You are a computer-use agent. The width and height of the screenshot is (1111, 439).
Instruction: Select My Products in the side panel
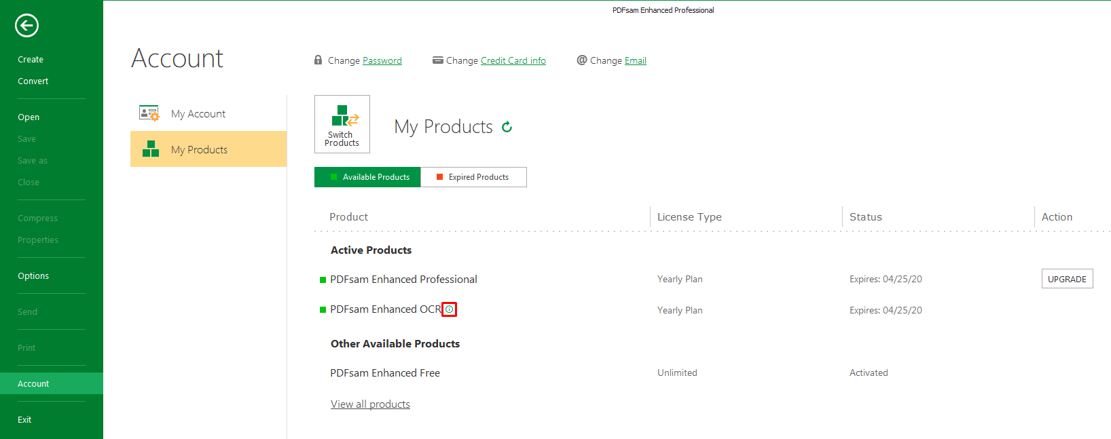(208, 149)
